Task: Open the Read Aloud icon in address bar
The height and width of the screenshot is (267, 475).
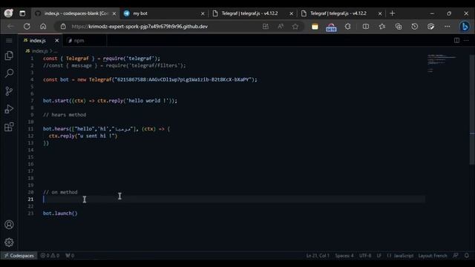Action: (281, 27)
